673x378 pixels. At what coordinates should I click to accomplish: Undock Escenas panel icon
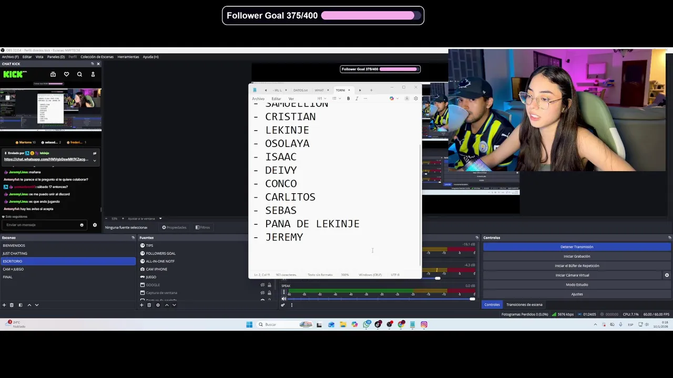133,238
